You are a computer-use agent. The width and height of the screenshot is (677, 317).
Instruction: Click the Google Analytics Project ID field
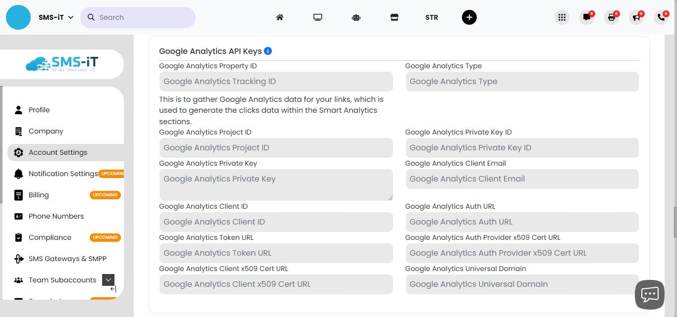(276, 147)
